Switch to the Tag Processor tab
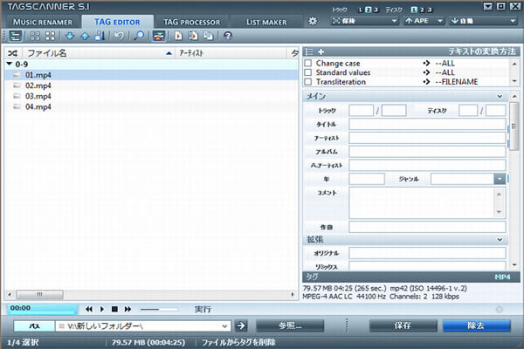 [x=192, y=22]
